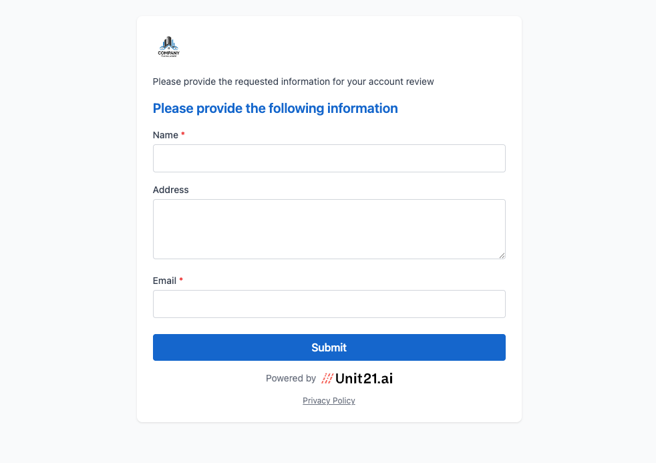Click the Unit21.ai brand name text
The width and height of the screenshot is (656, 463).
(364, 379)
